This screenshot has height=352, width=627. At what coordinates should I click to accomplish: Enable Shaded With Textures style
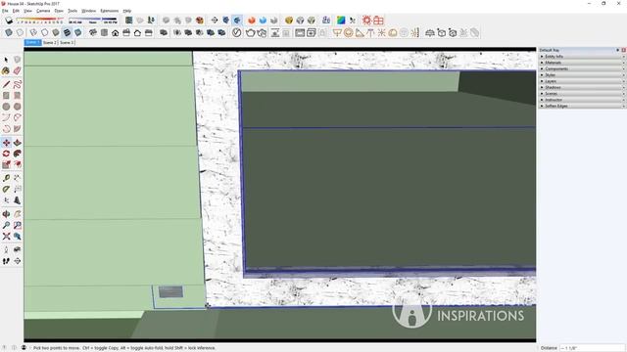point(67,32)
